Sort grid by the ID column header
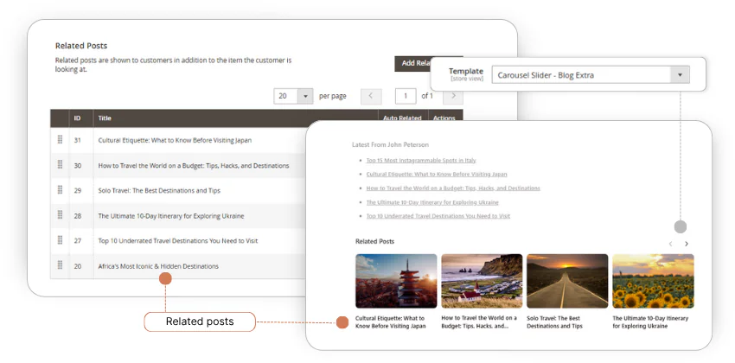 pyautogui.click(x=77, y=118)
